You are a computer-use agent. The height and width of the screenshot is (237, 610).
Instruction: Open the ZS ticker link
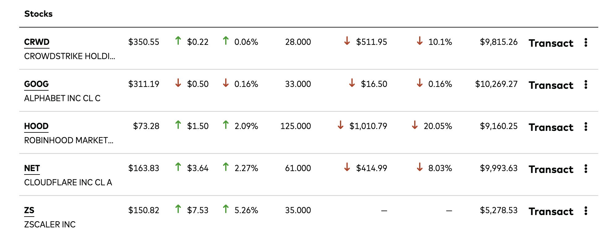coord(29,210)
